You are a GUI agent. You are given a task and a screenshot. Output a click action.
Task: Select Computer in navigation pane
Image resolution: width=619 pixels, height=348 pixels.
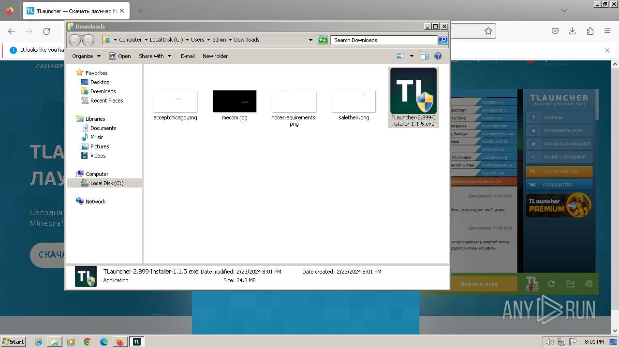pyautogui.click(x=97, y=174)
